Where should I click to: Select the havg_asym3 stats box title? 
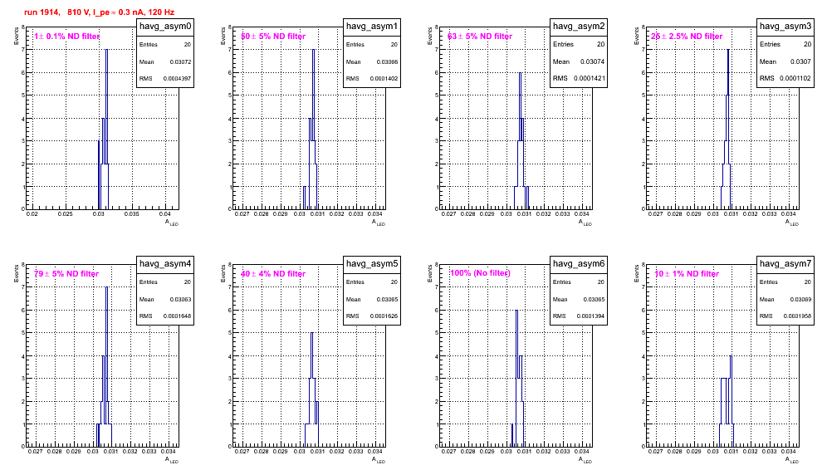coord(785,27)
